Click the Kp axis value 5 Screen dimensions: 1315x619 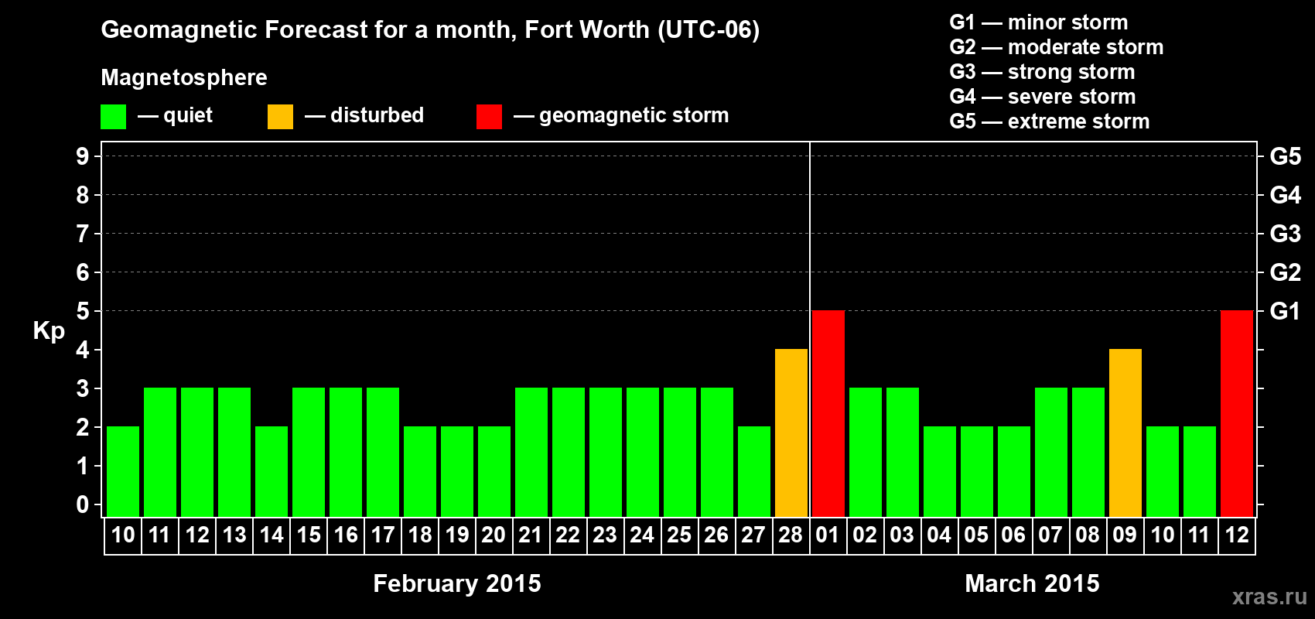83,311
